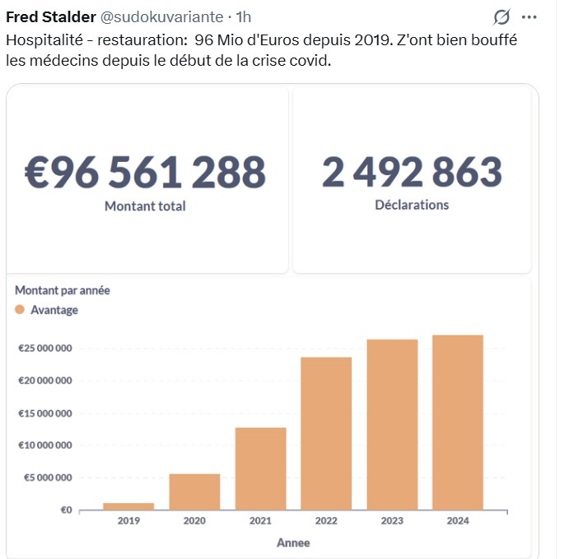Viewport: 583px width, 559px height.
Task: Open the three-dot more options menu
Action: (530, 17)
